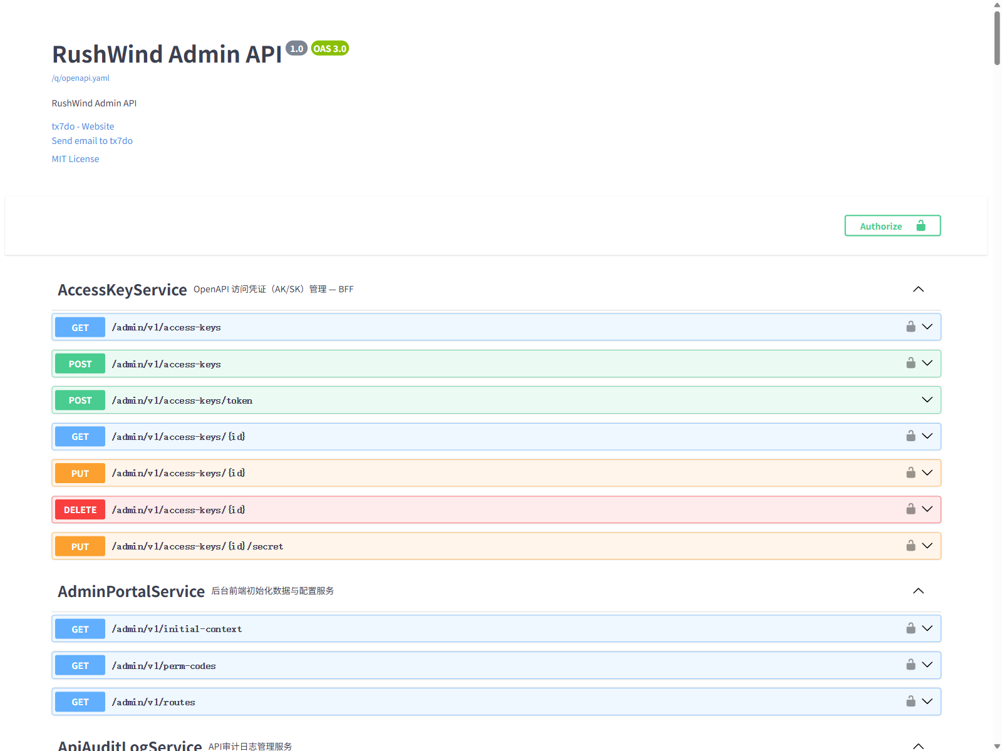Open the MIT License link
The image size is (1002, 751).
pos(75,159)
